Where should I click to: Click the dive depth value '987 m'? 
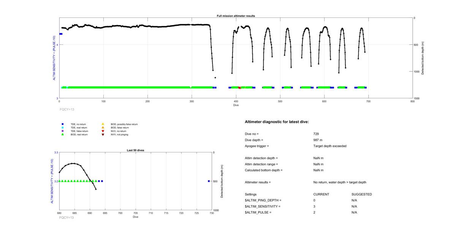(318, 140)
